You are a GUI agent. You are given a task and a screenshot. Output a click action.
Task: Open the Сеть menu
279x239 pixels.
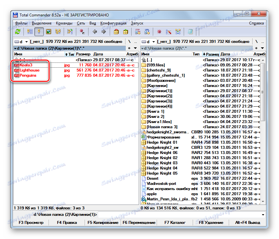pyautogui.click(x=81, y=23)
